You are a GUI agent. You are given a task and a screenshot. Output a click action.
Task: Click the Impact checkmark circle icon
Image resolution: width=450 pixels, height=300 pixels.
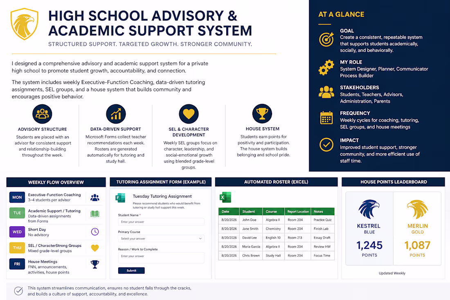click(x=326, y=145)
